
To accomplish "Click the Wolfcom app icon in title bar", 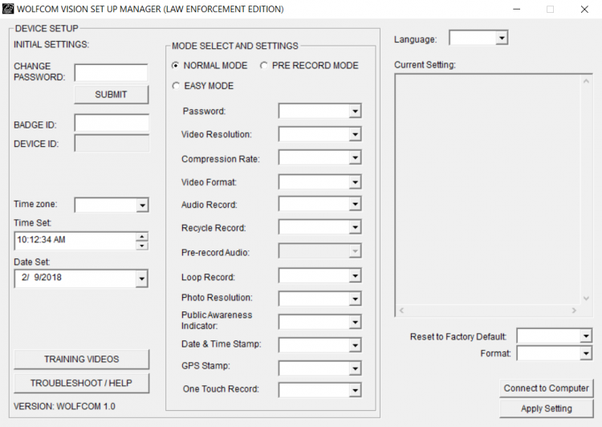I will [8, 9].
